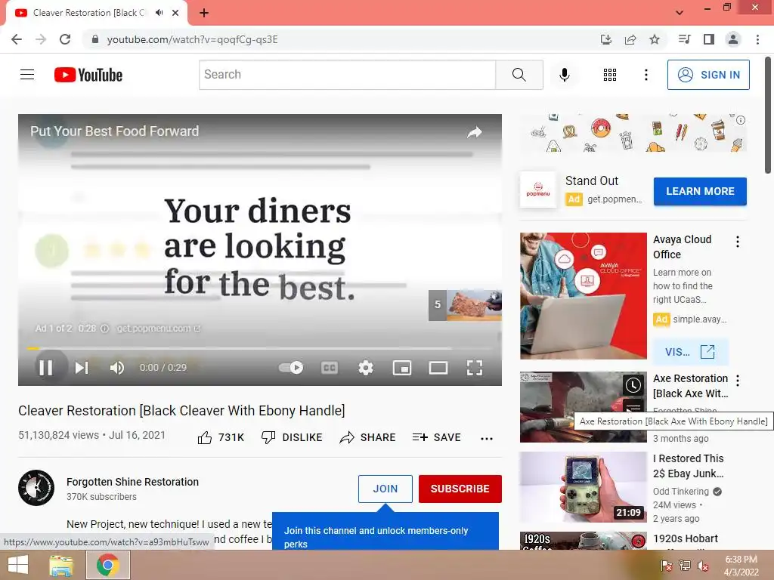Click the install app icon in address bar

pyautogui.click(x=606, y=39)
